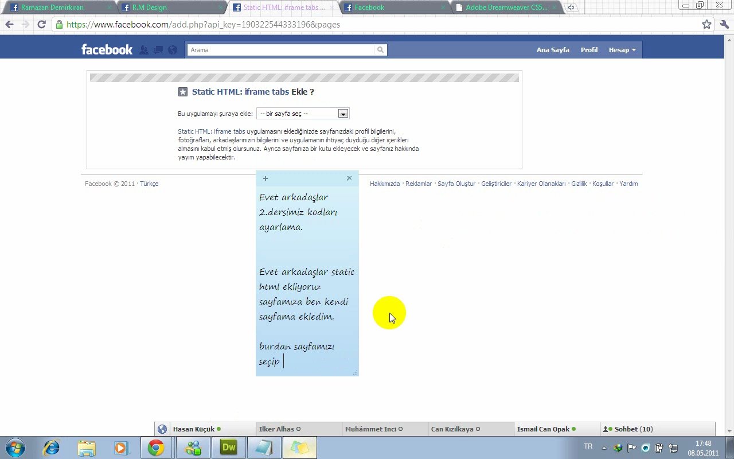Screen dimensions: 734x459
Task: Click the sticky note's corner grip
Action: 355,372
